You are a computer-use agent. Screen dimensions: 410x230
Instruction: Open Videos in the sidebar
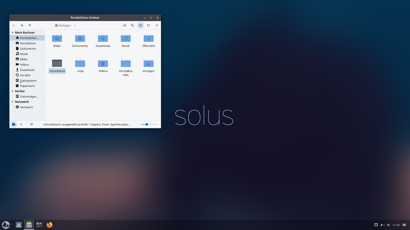(x=27, y=65)
